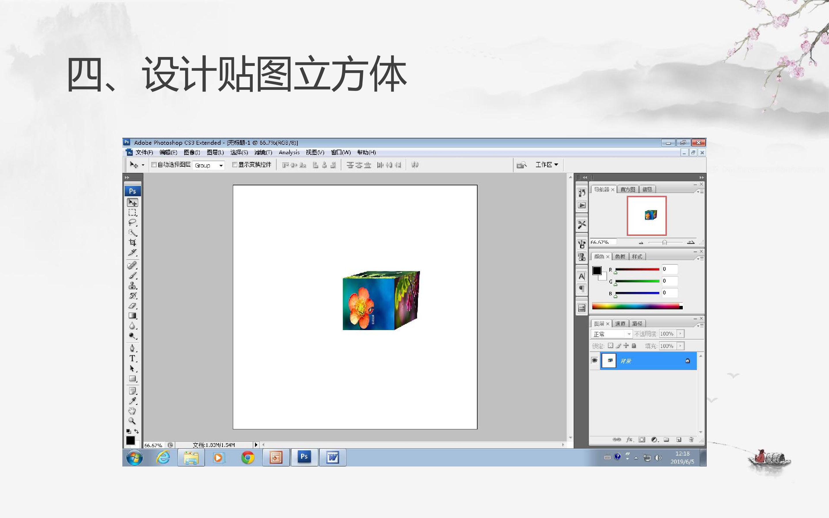Screen dimensions: 829x518
Task: Select the Lasso tool
Action: pyautogui.click(x=133, y=222)
